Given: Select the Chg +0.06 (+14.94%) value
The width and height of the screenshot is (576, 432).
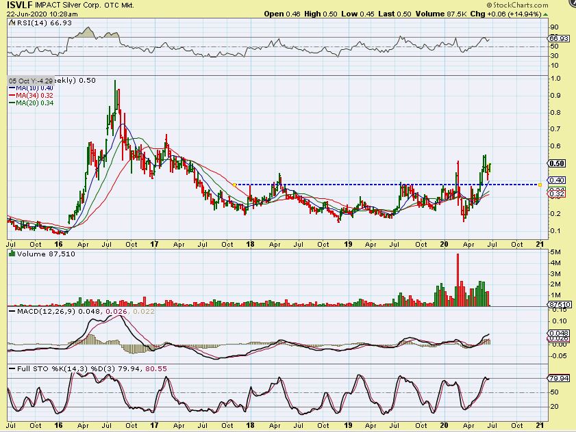Looking at the screenshot, I should (505, 14).
